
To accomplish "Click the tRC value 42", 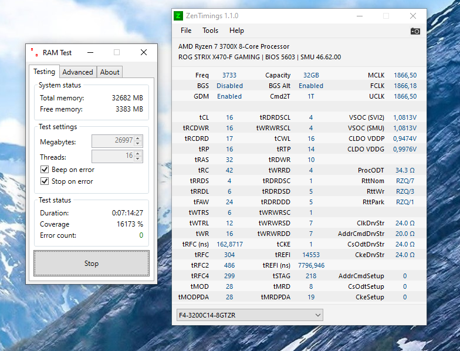I will [x=229, y=170].
